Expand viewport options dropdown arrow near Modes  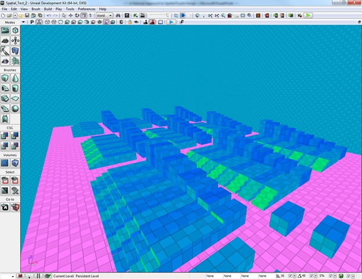click(23, 22)
